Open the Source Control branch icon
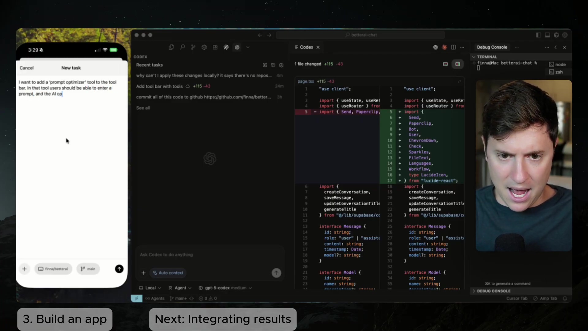Screen dimensions: 588x331 tap(193, 47)
